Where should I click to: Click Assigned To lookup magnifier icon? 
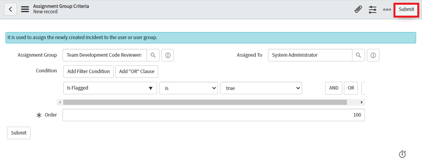pyautogui.click(x=358, y=55)
